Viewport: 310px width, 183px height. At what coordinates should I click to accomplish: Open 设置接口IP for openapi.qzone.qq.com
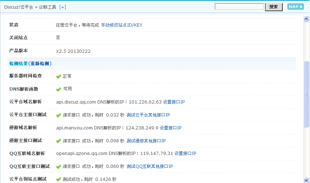pos(185,153)
